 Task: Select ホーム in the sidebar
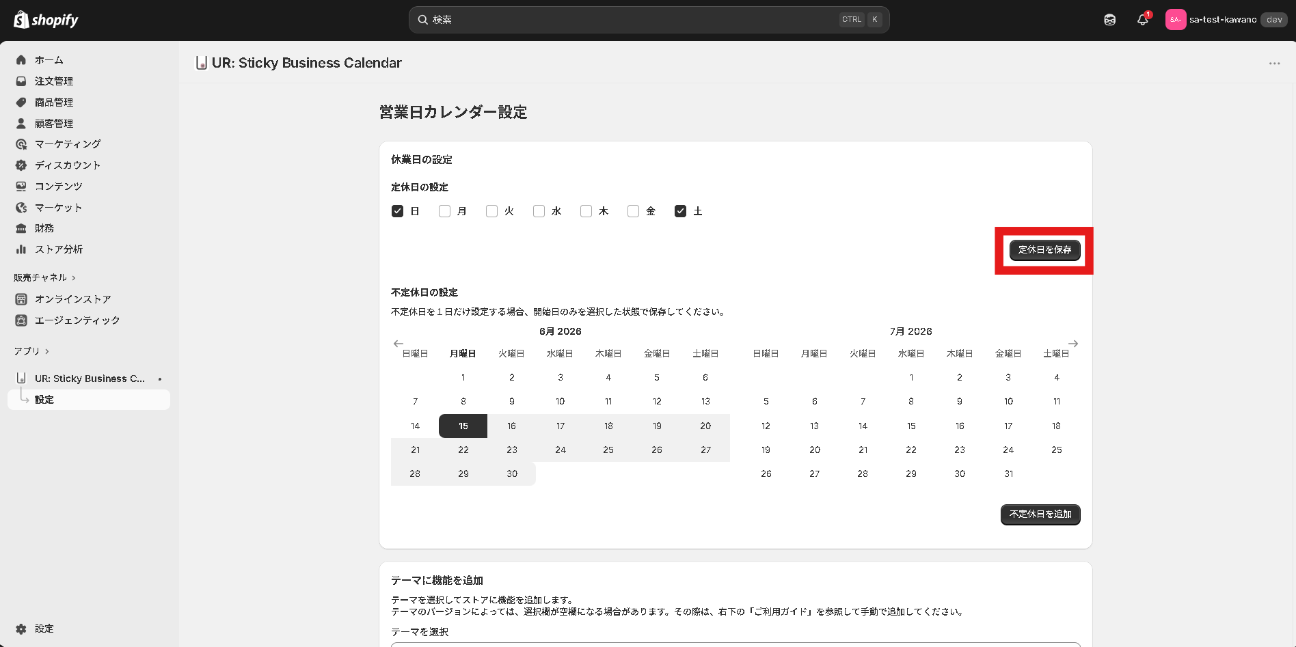pos(89,60)
